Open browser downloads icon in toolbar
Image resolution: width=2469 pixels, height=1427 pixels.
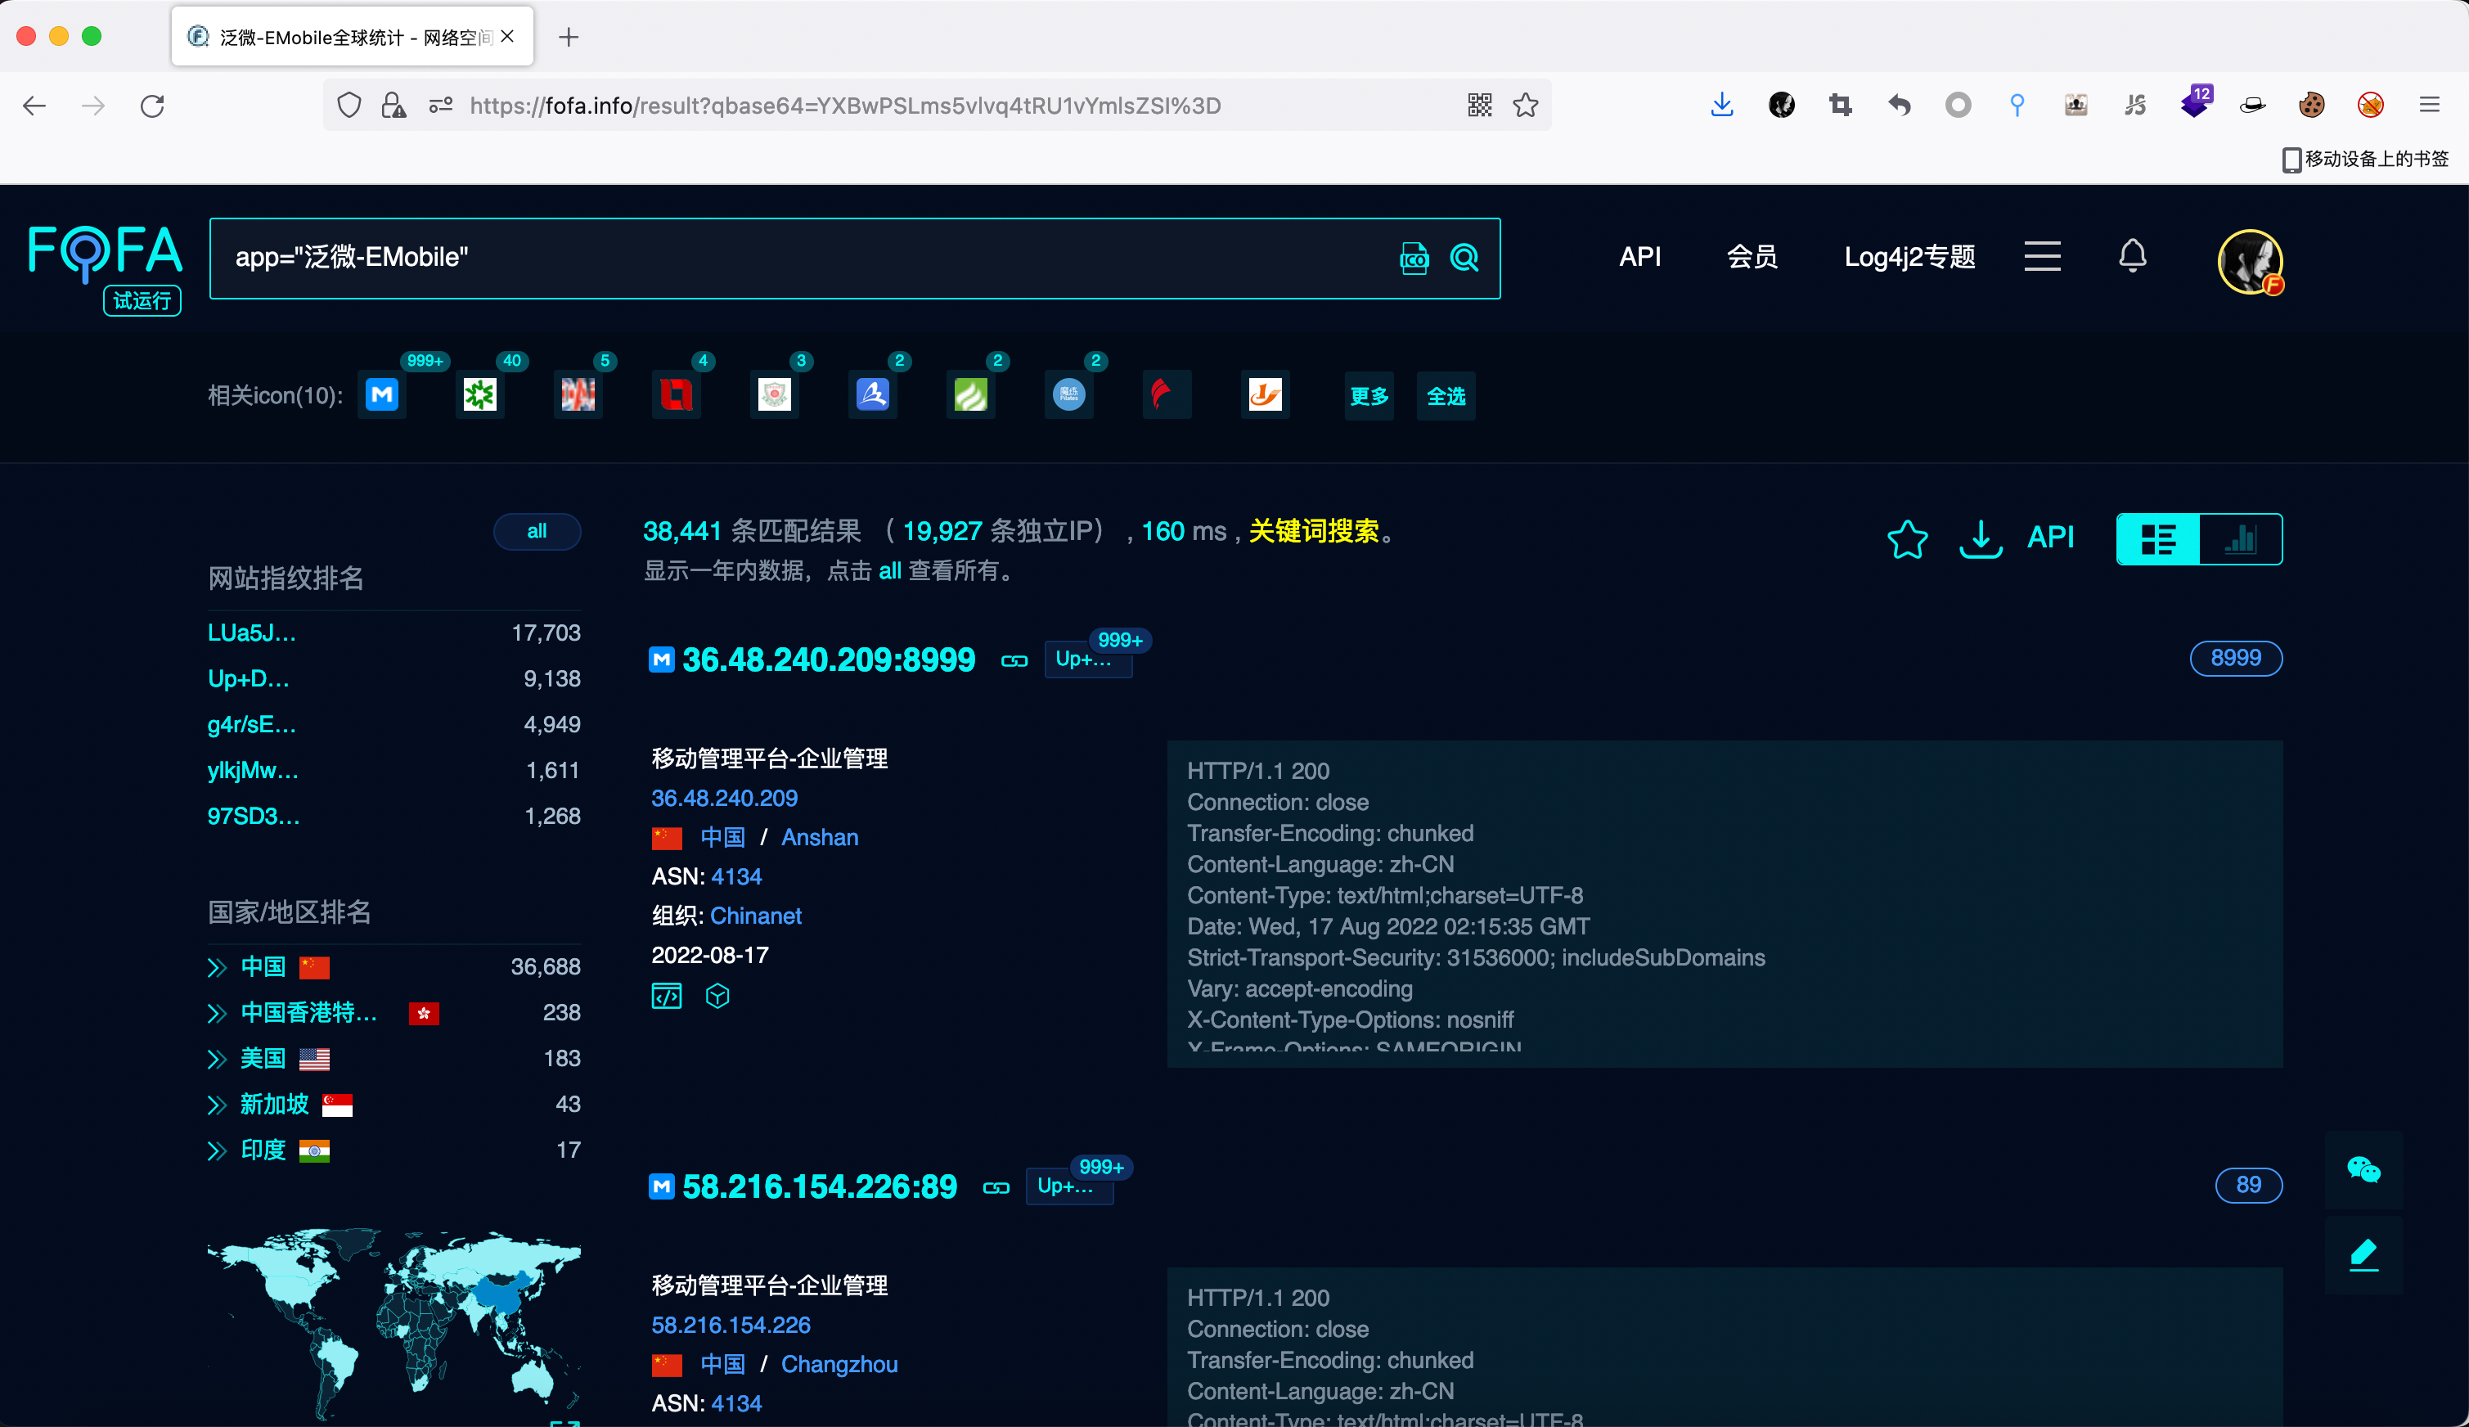(x=1721, y=105)
